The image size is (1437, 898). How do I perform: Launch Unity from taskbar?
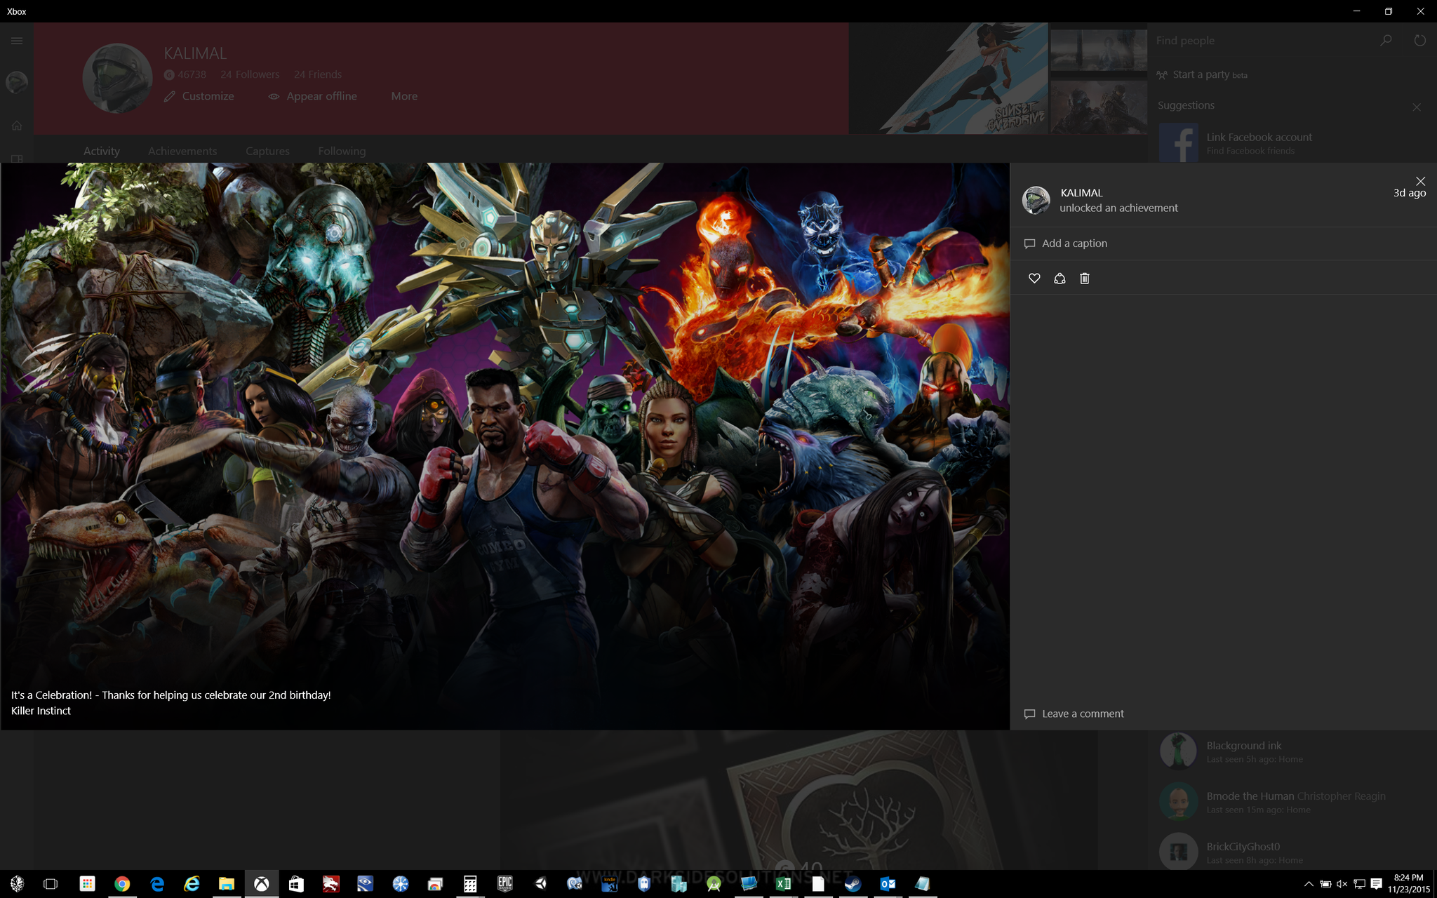(540, 884)
